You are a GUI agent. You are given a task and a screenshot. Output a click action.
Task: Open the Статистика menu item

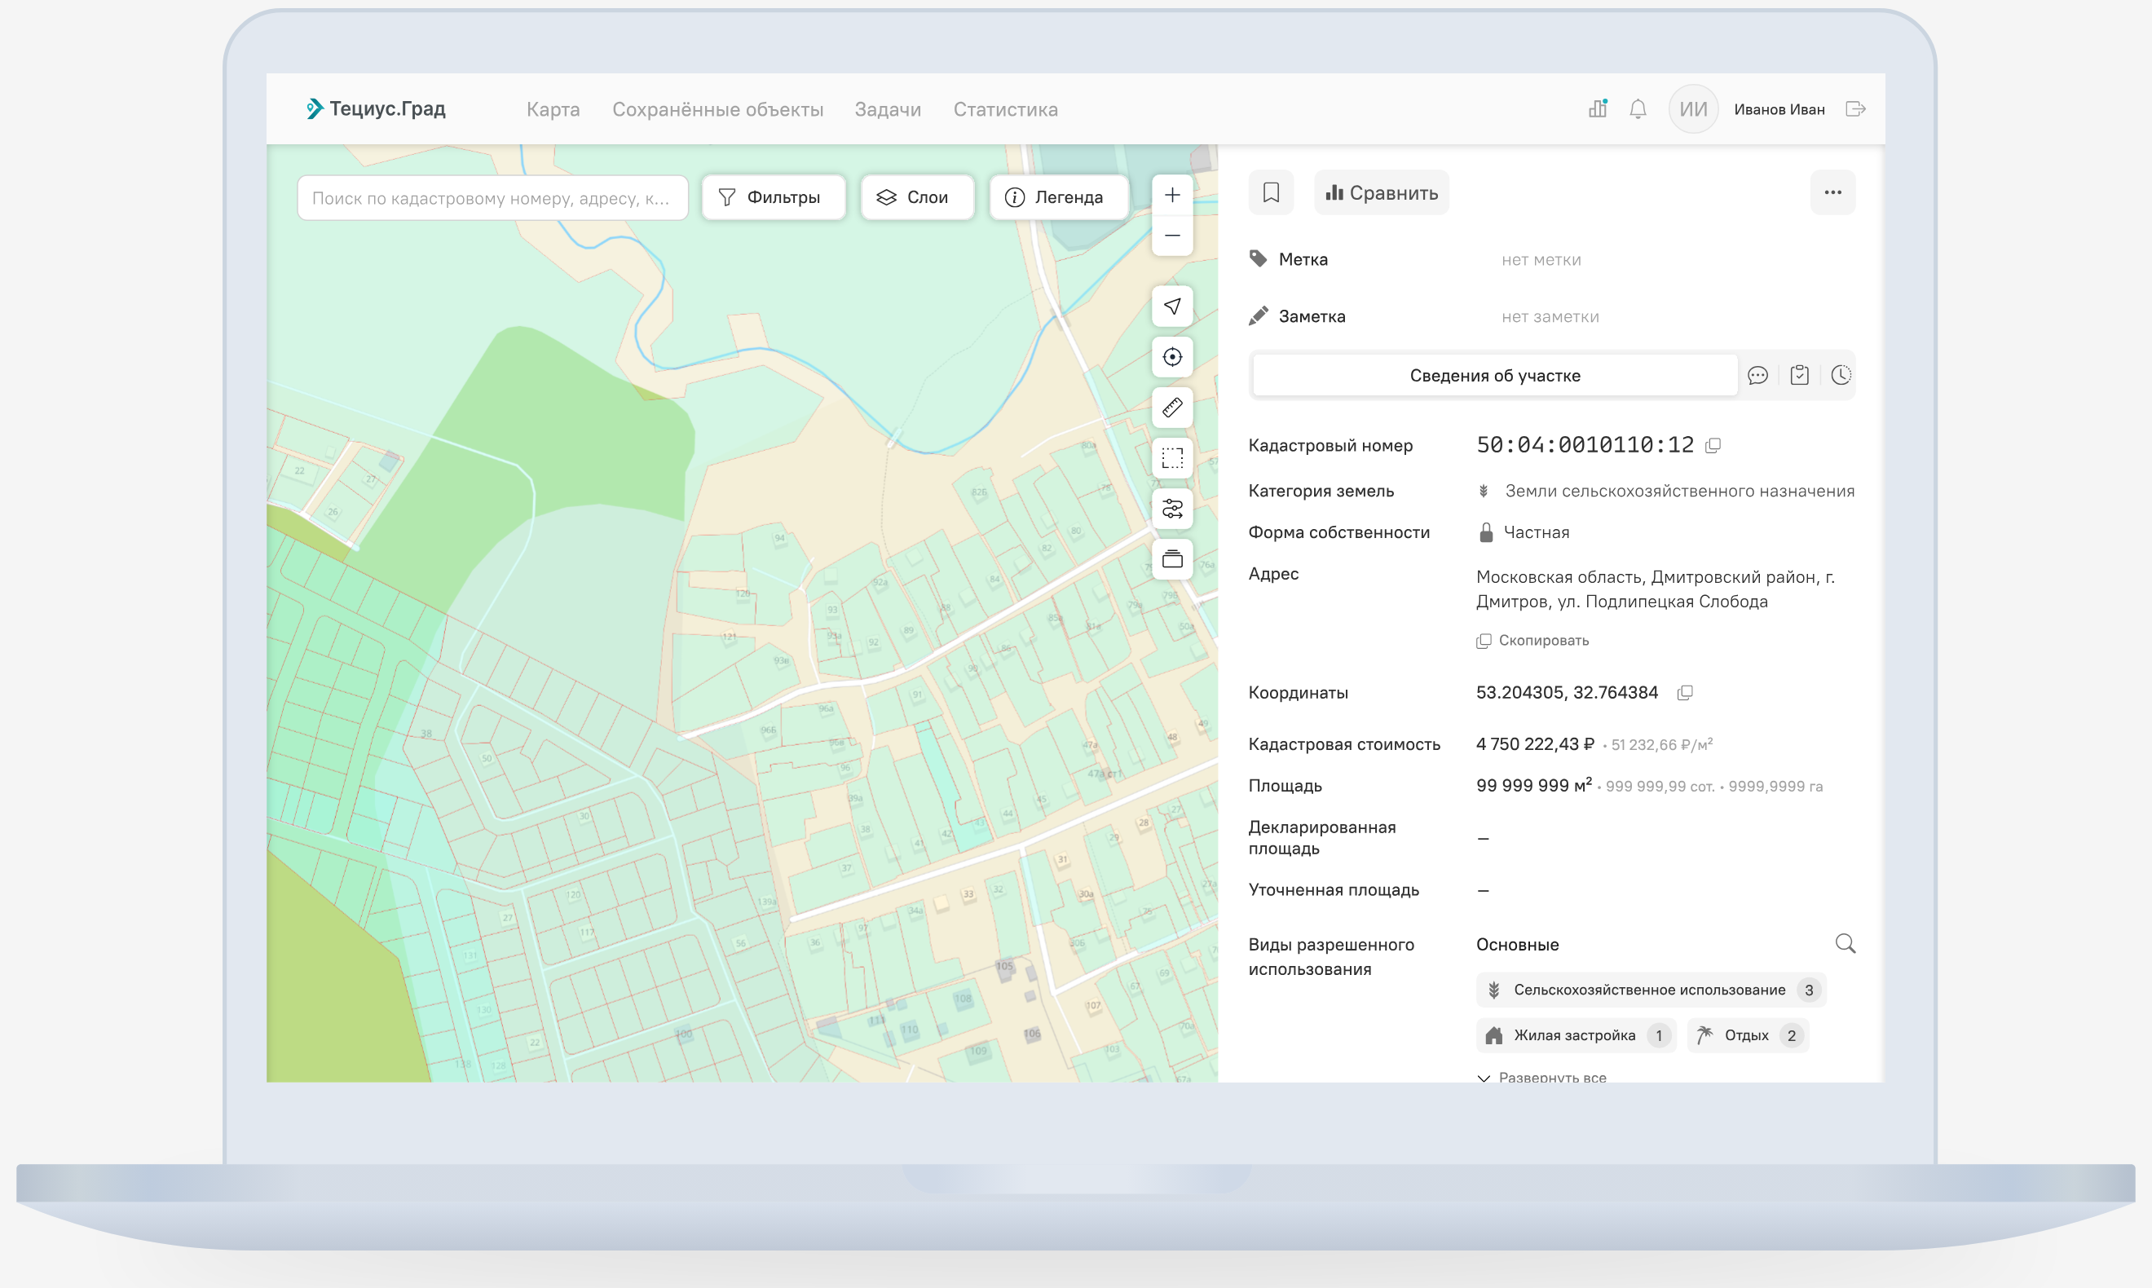click(1006, 109)
